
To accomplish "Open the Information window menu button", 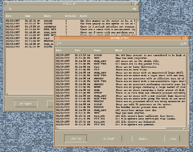I will point(56,38).
